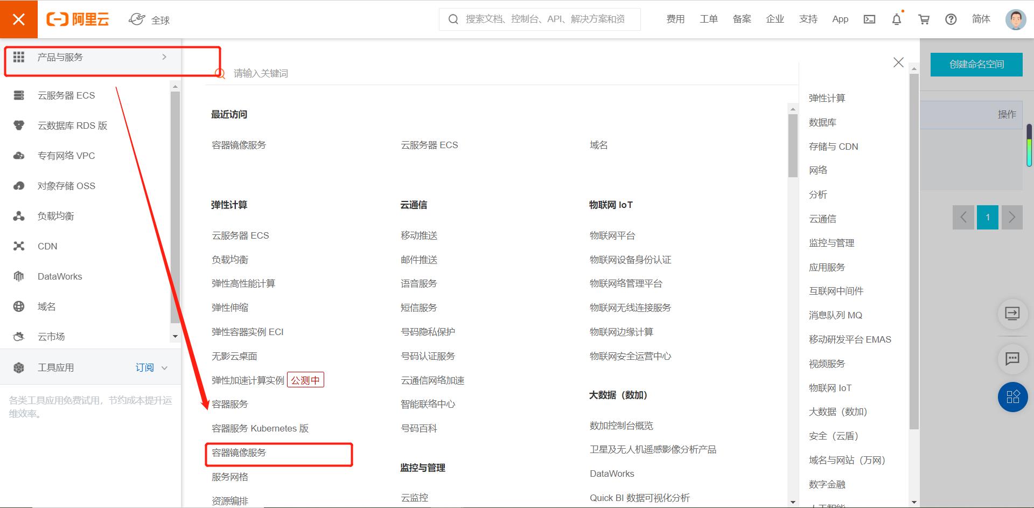Open the global region planet icon

137,19
